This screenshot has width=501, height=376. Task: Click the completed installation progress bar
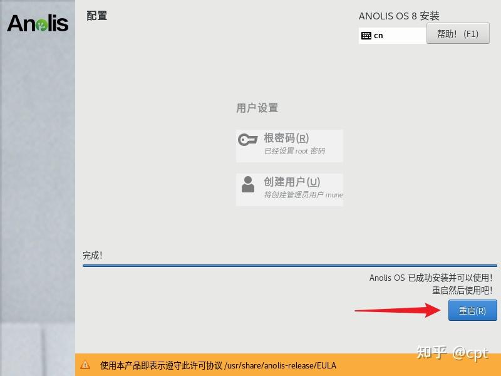(x=290, y=265)
